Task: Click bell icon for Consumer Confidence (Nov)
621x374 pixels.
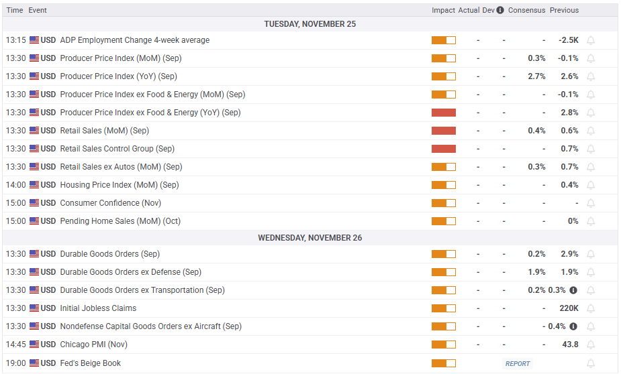Action: point(591,203)
